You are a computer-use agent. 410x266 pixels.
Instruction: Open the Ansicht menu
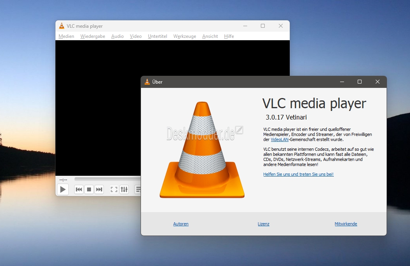[x=210, y=36]
